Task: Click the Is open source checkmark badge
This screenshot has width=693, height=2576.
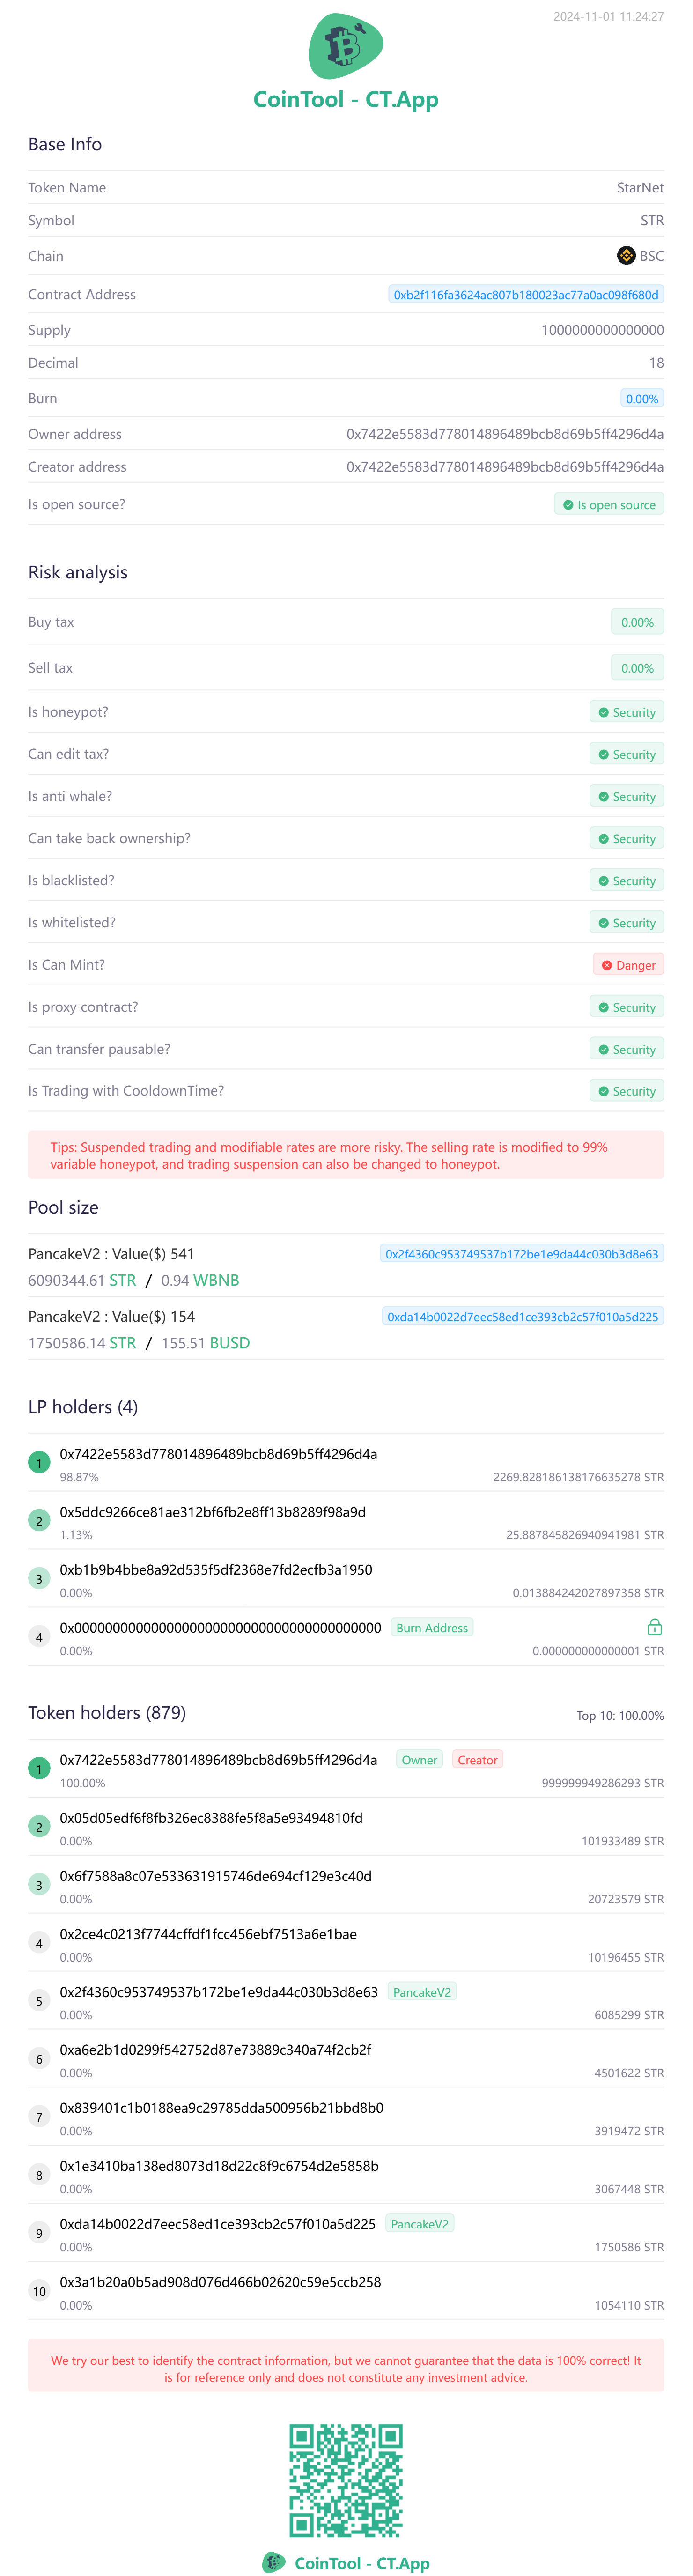Action: 609,505
